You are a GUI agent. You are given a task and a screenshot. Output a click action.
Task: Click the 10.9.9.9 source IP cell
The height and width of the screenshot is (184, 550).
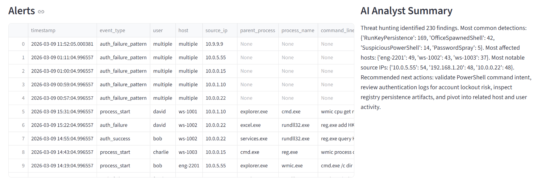point(214,44)
